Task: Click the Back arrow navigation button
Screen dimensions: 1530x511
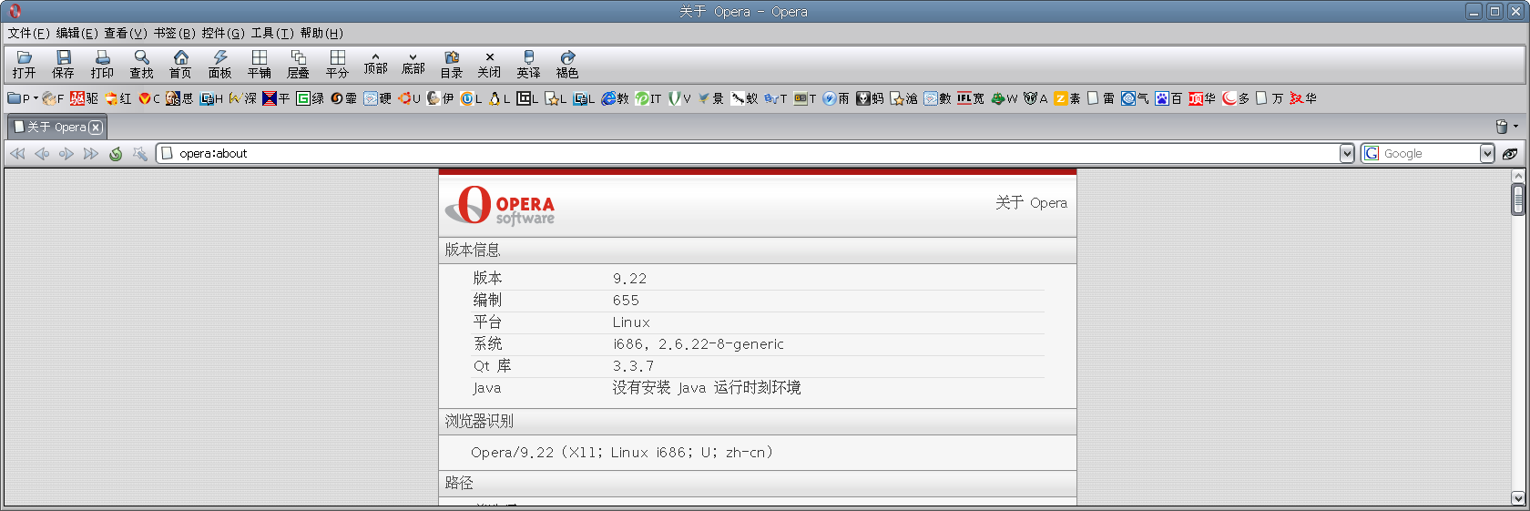Action: [x=42, y=154]
